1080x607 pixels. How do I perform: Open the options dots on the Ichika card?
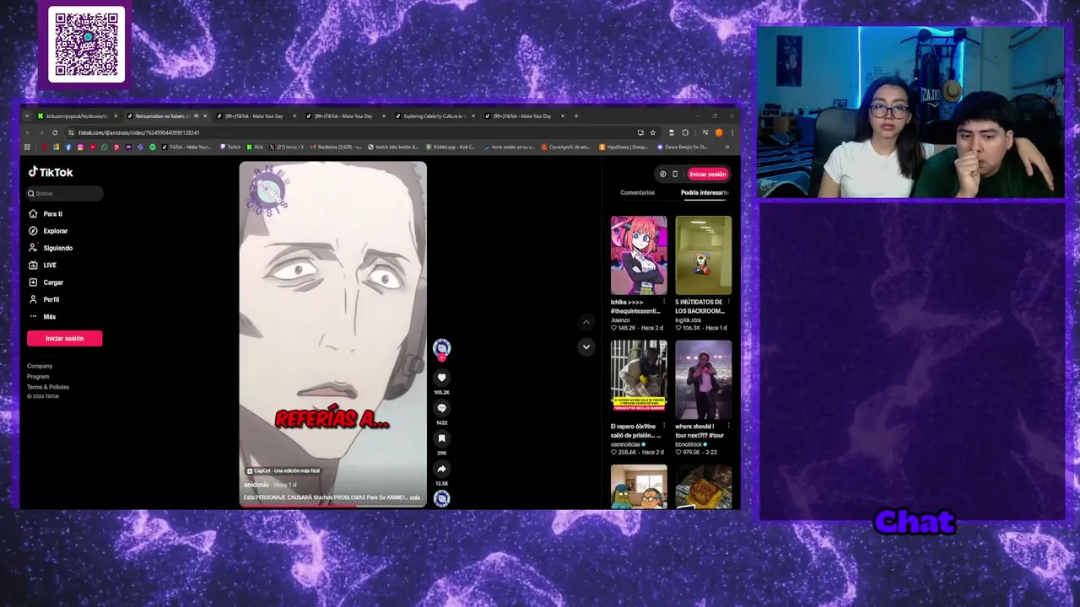pyautogui.click(x=664, y=302)
